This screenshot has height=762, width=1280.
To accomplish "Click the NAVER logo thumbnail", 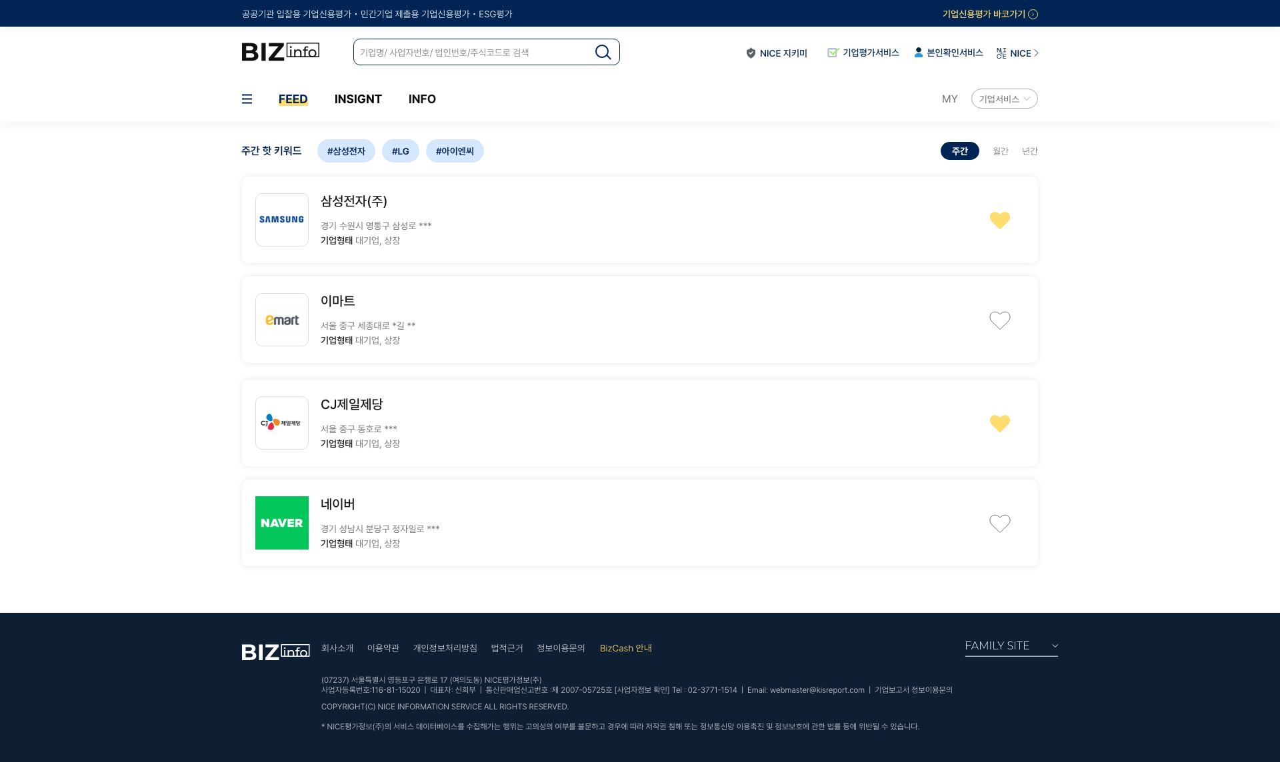I will 282,523.
